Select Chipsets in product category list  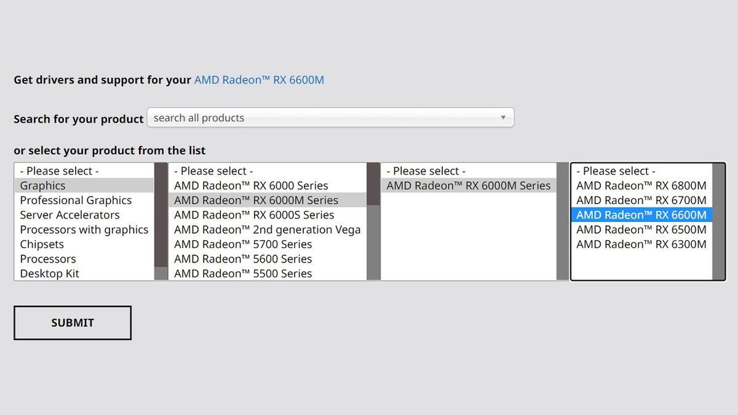tap(42, 245)
